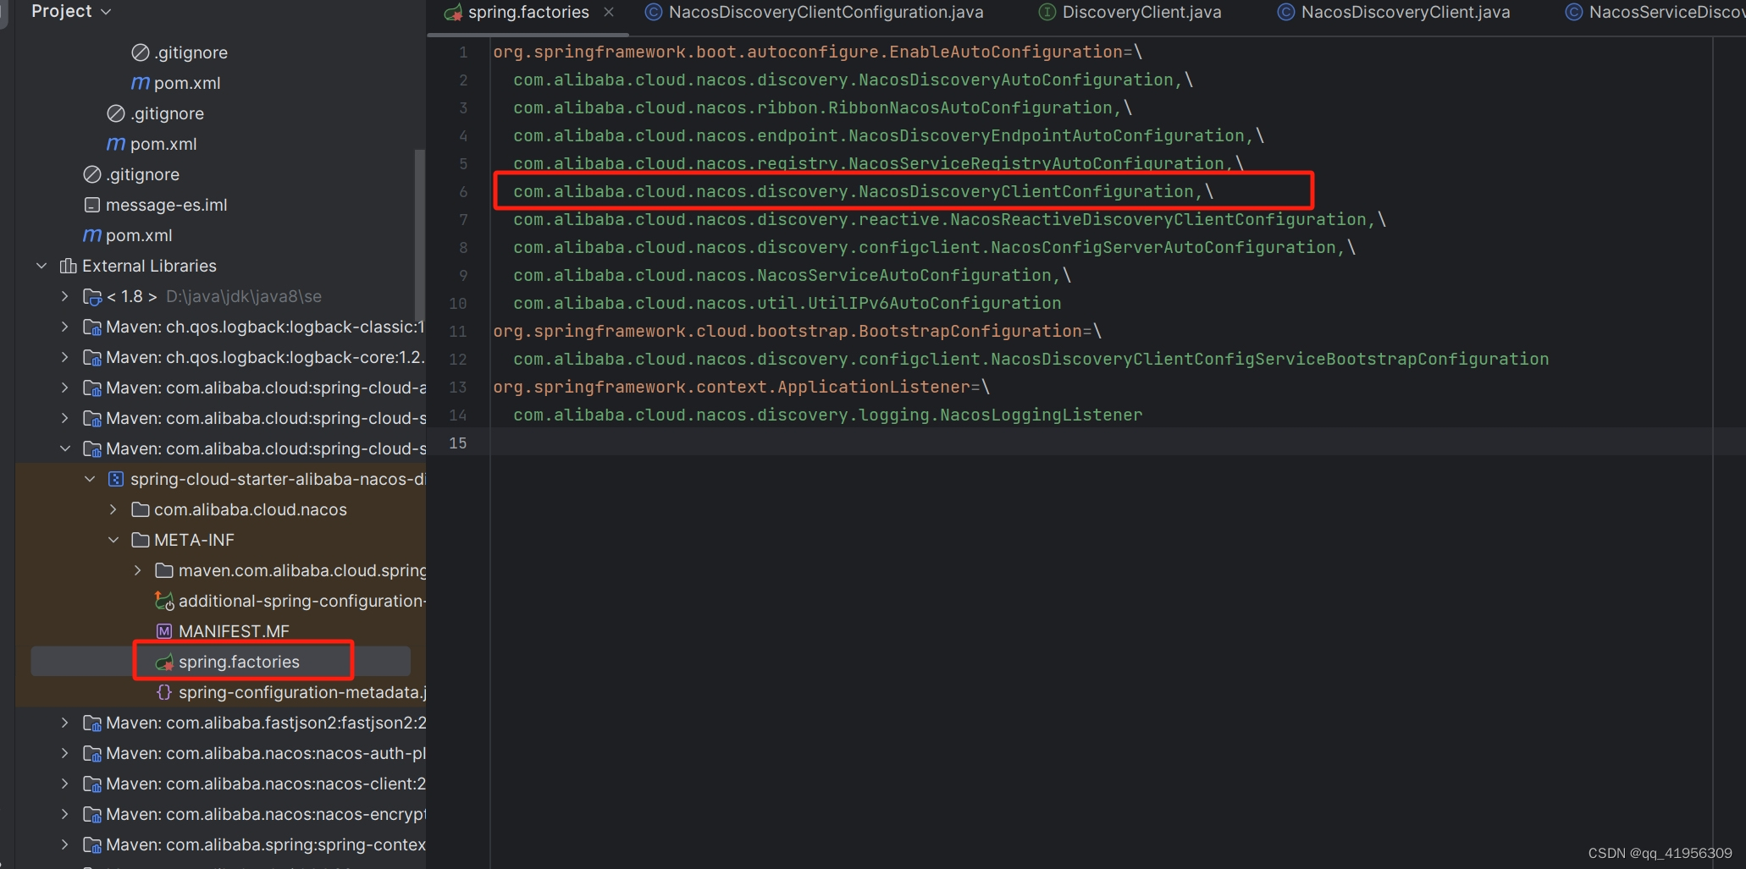Image resolution: width=1746 pixels, height=869 pixels.
Task: Expand the maven.com.alibaba.cloud.spring folder
Action: (138, 570)
